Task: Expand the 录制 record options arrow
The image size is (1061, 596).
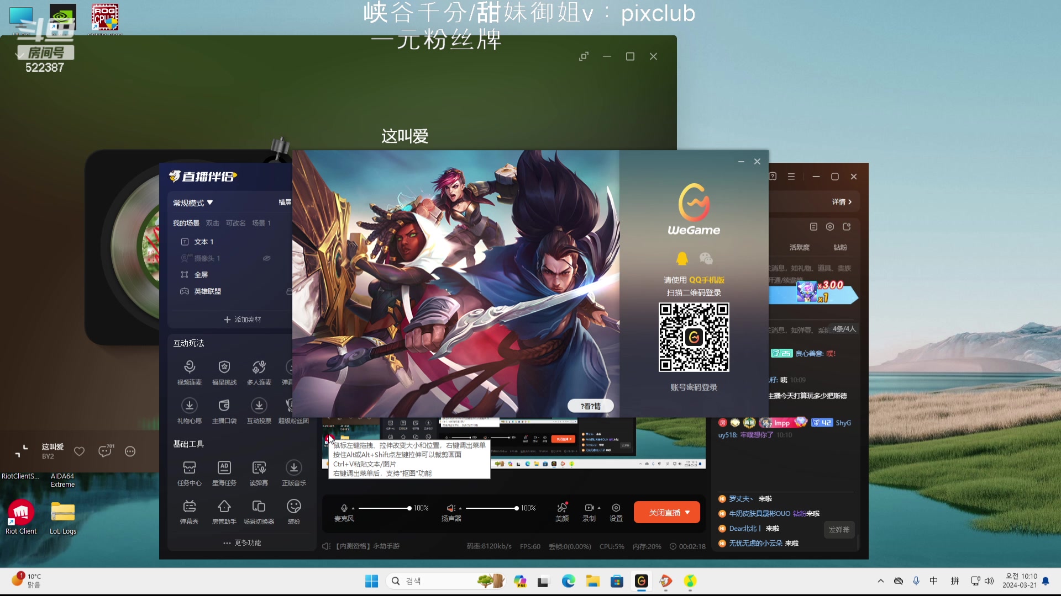Action: 599,508
